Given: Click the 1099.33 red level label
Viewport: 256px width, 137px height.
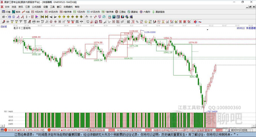Looking at the screenshot, I should click(36, 37).
